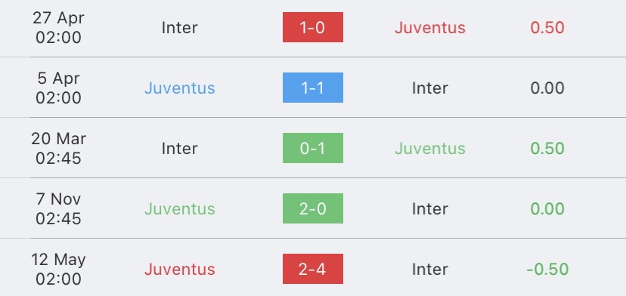Click the green 0.50 handicap value
Screen dimensions: 626x296
[547, 149]
